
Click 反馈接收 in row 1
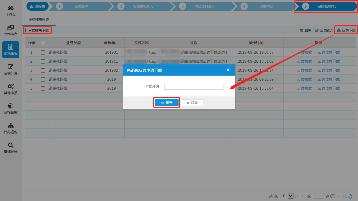coord(304,52)
